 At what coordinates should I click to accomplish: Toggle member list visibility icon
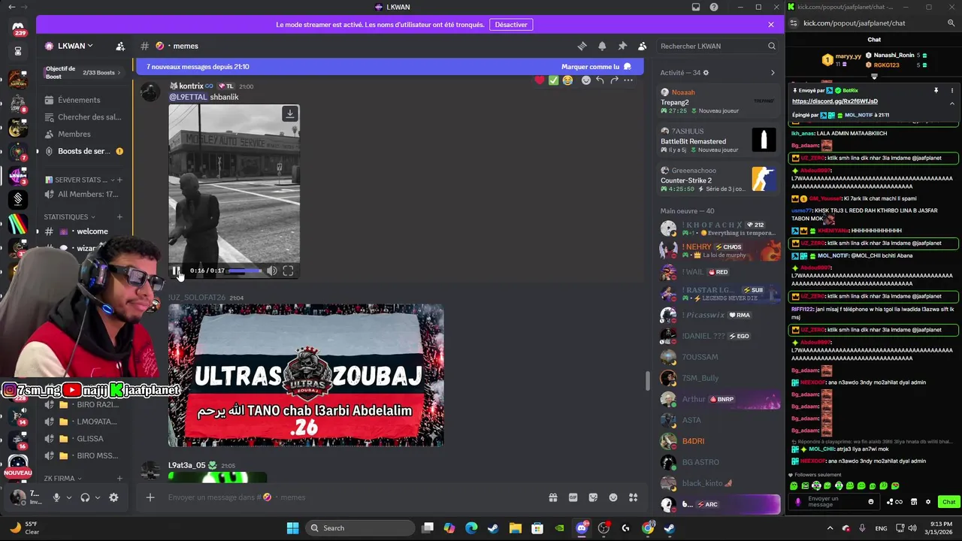tap(642, 46)
